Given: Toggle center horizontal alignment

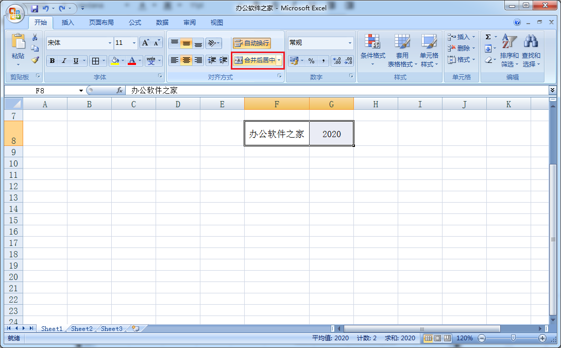Looking at the screenshot, I should point(186,60).
